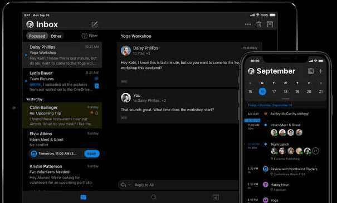
Task: Select September 18 on the calendar
Action: 285,92
